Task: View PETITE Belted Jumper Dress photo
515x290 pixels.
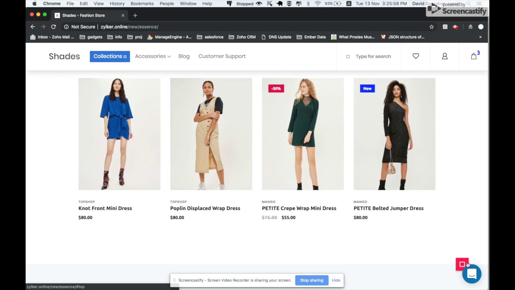Action: click(x=394, y=134)
